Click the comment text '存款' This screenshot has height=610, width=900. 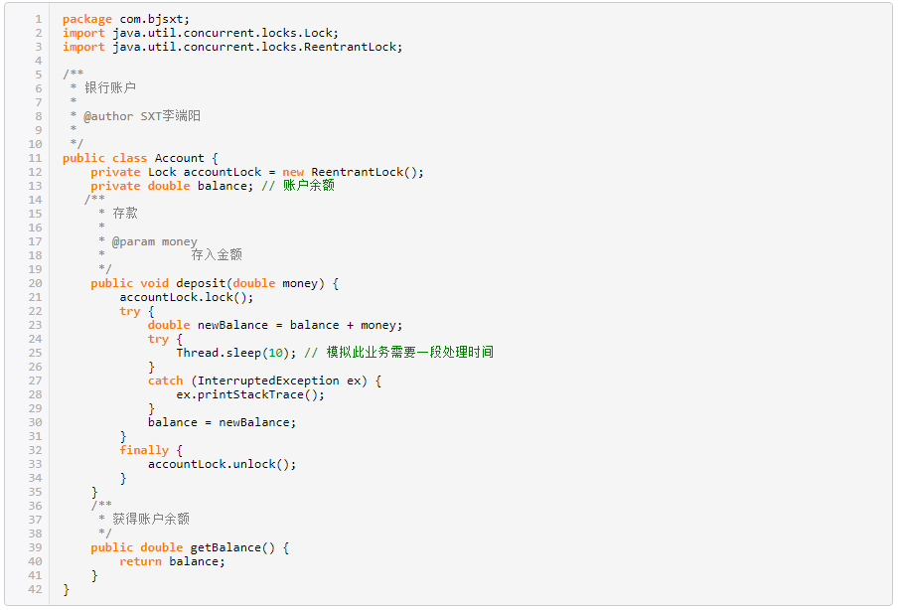pos(125,214)
